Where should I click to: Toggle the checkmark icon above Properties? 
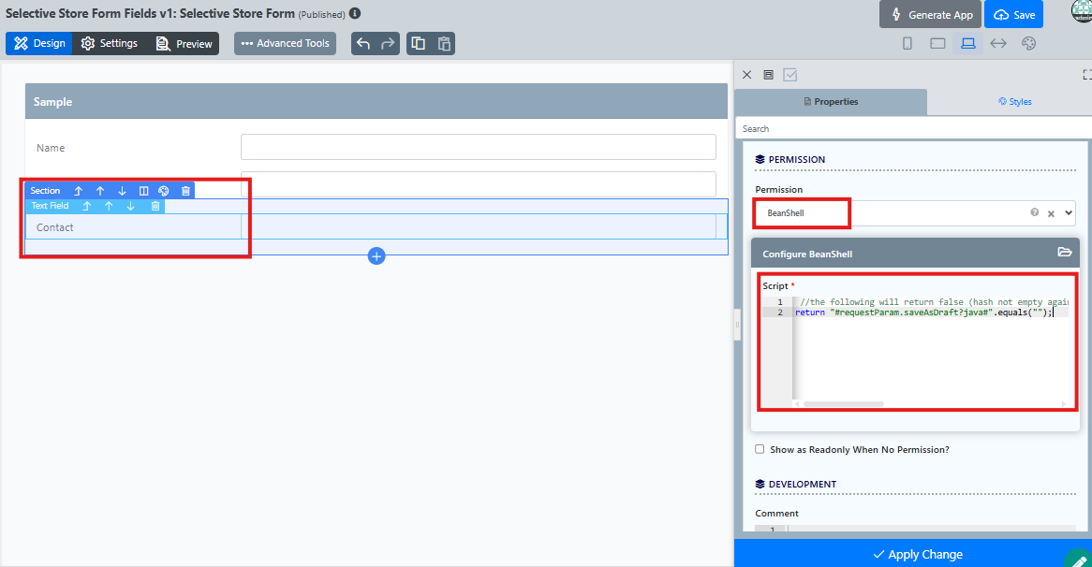point(789,75)
